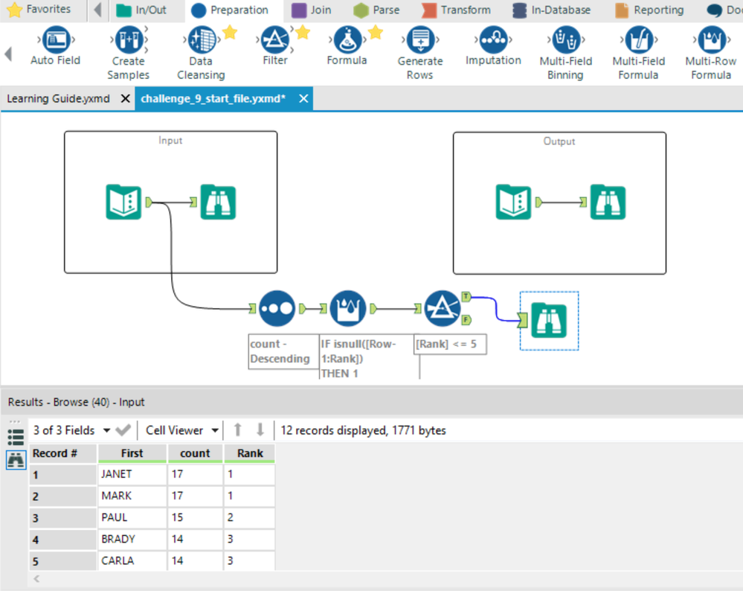Image resolution: width=743 pixels, height=591 pixels.
Task: Select the Formula tool in palette
Action: point(347,45)
